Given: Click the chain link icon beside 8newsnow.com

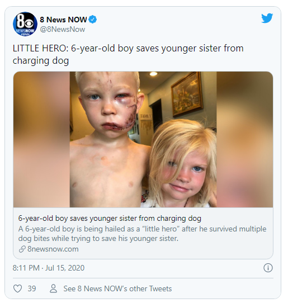Looking at the screenshot, I should point(22,249).
